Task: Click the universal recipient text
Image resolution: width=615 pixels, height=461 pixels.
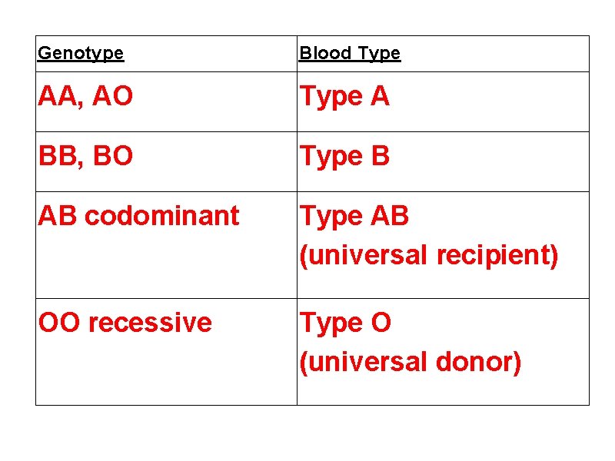Action: (x=428, y=255)
